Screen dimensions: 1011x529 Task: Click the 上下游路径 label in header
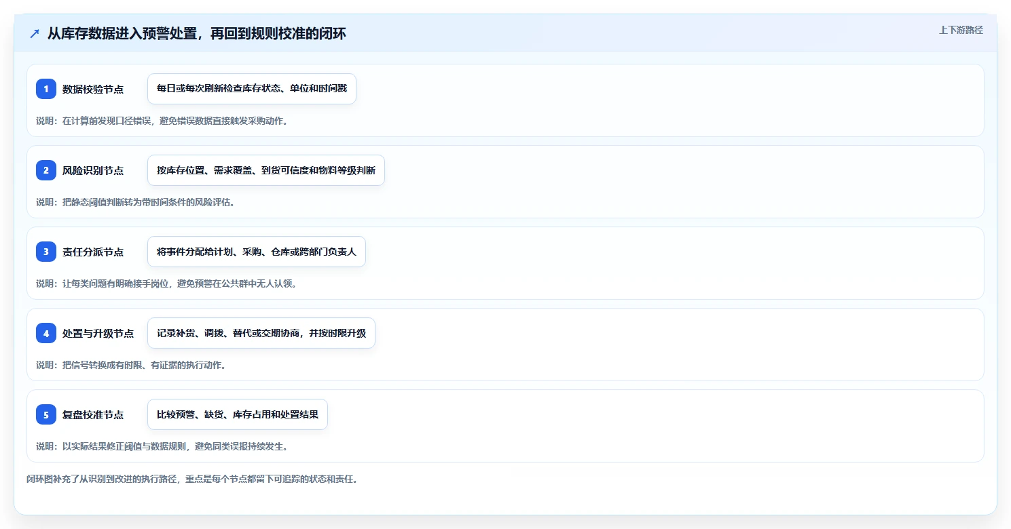pyautogui.click(x=961, y=30)
